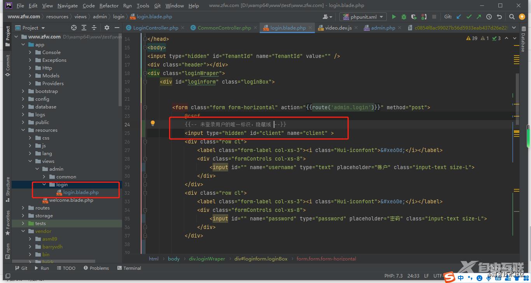
Task: Open the phpunit.xml run configuration dropdown
Action: 363,17
